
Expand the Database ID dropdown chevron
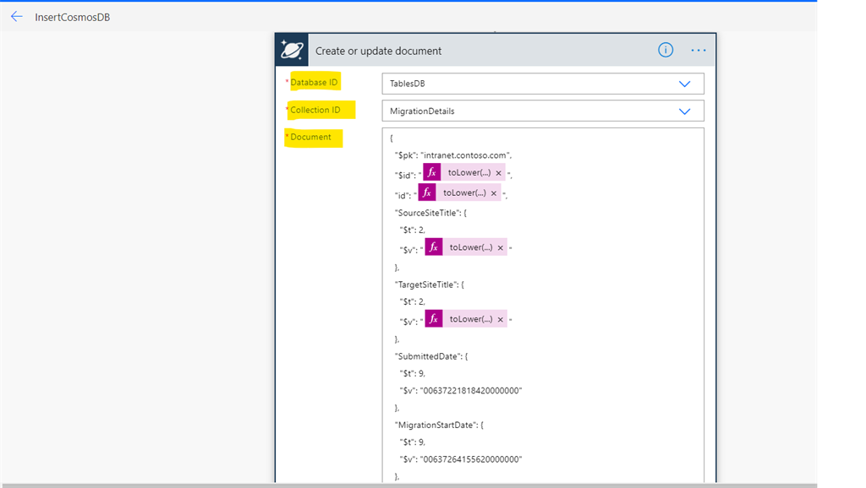[684, 84]
